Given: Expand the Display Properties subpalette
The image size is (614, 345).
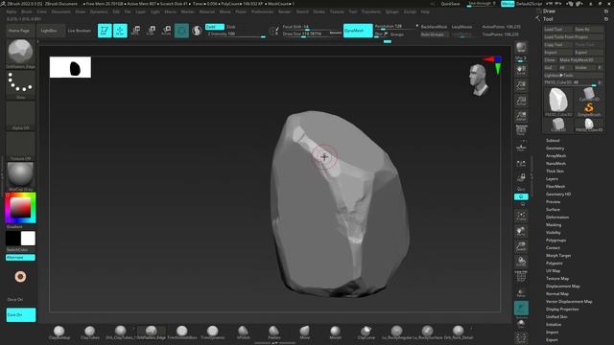Looking at the screenshot, I should click(562, 309).
